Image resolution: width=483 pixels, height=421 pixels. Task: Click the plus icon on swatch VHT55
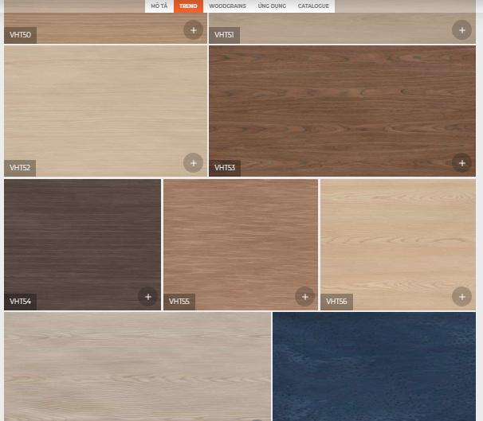(304, 297)
